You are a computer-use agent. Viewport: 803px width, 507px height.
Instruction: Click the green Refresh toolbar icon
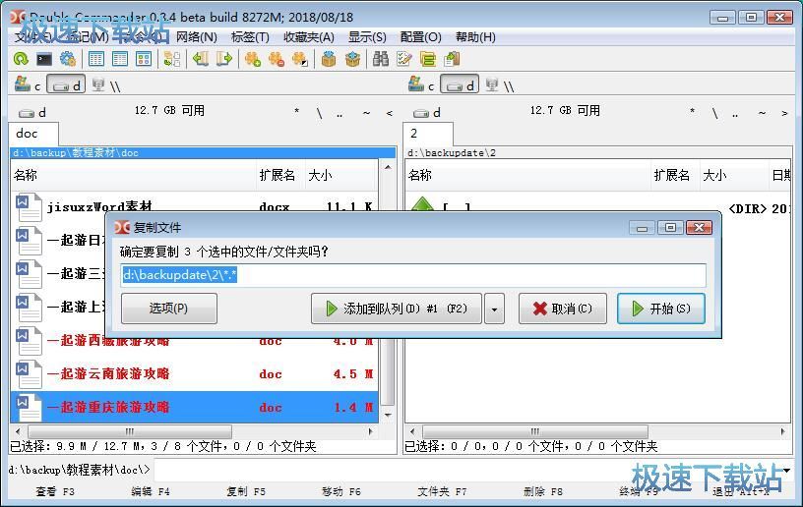[x=21, y=59]
